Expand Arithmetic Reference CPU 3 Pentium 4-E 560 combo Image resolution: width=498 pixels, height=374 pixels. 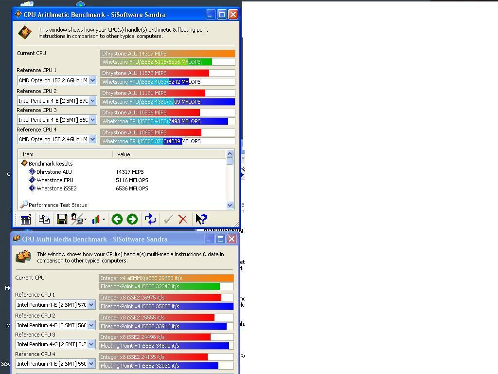[x=92, y=120]
